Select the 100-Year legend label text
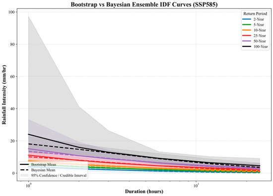Image resolution: width=273 pixels, height=196 pixels. click(x=261, y=47)
